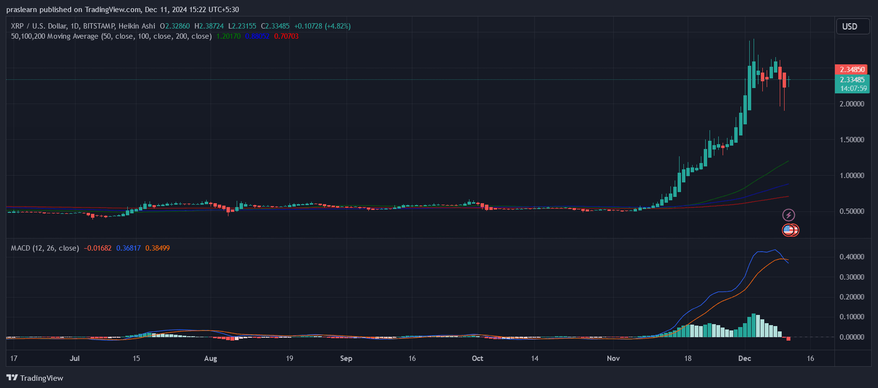This screenshot has width=878, height=388.
Task: Click the MACD line value 0.36817
Action: [129, 248]
